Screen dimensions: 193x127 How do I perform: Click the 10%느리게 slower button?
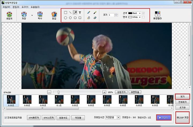coord(49,118)
